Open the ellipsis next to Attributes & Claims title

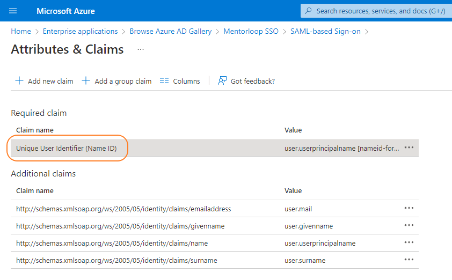click(141, 49)
